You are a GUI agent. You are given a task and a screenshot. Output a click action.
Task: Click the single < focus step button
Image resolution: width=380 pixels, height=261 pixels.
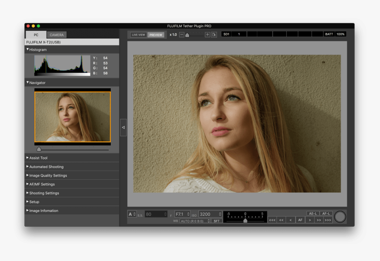pyautogui.click(x=291, y=220)
